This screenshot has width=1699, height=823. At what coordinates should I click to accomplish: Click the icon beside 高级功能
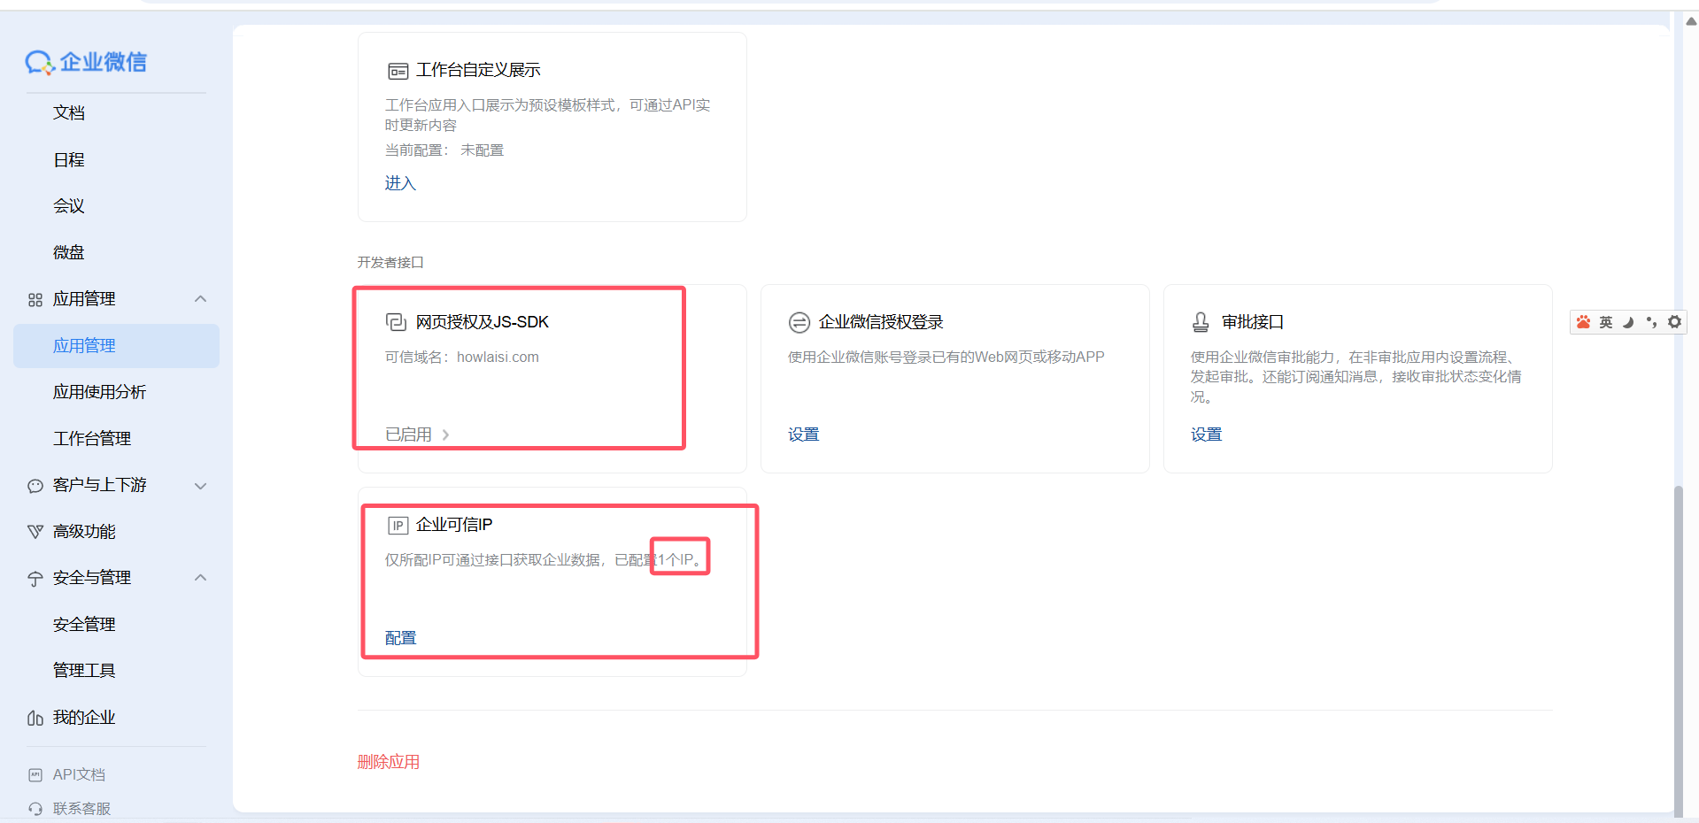(35, 531)
